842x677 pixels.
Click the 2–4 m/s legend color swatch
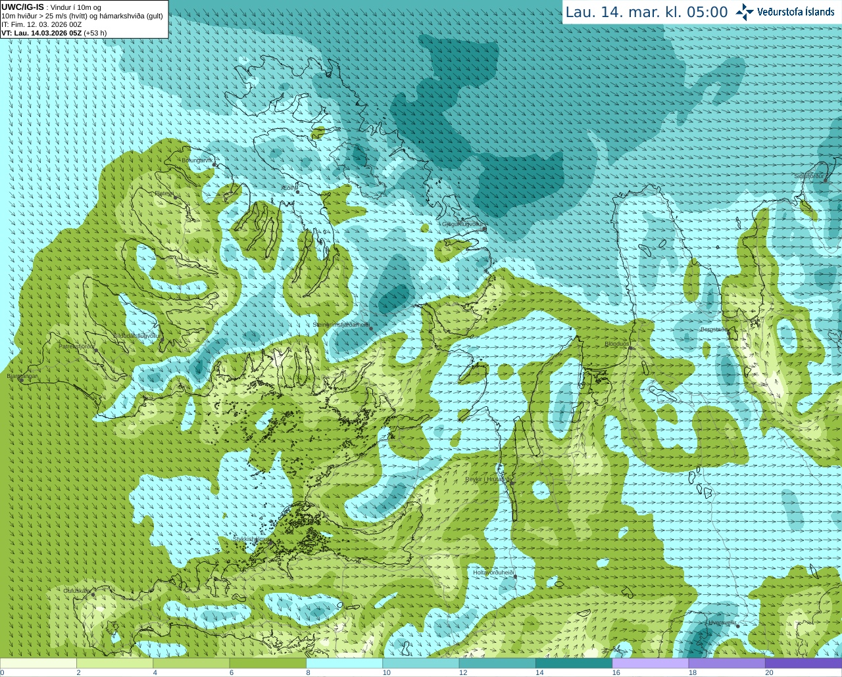[114, 663]
